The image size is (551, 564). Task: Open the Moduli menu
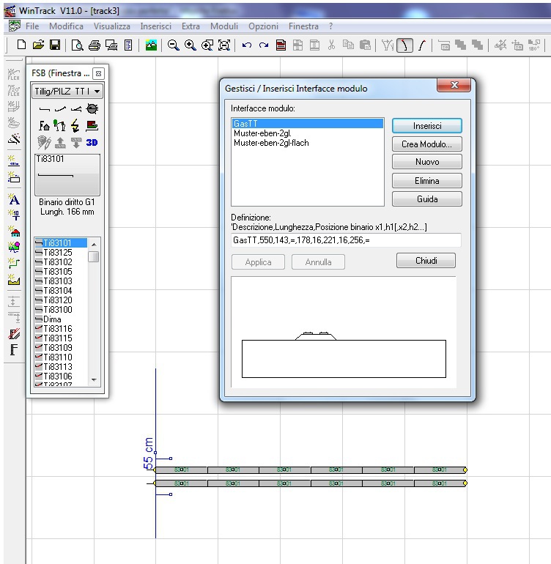tap(224, 26)
